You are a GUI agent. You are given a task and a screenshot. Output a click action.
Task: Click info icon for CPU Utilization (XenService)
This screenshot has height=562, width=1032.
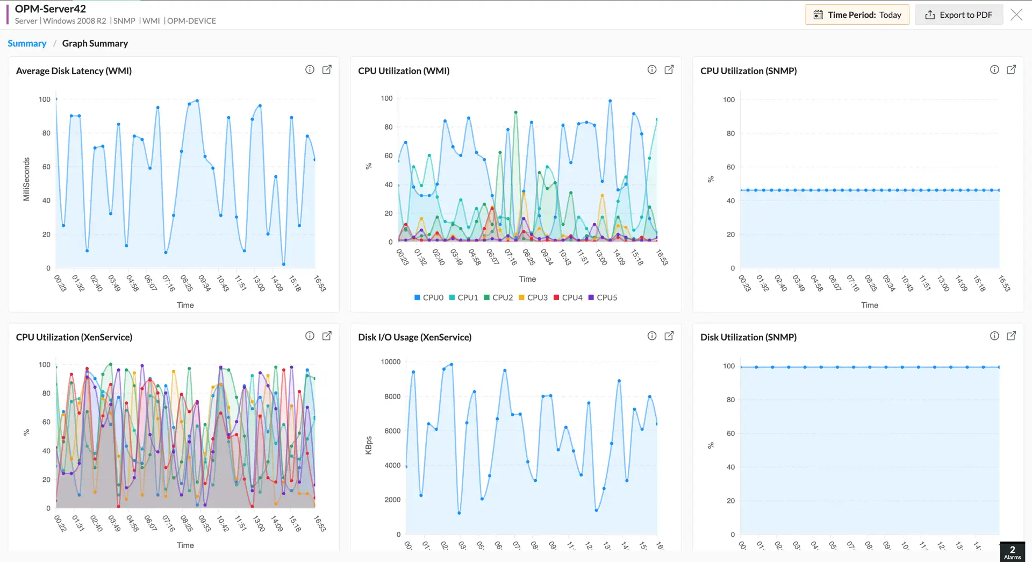[x=310, y=336]
